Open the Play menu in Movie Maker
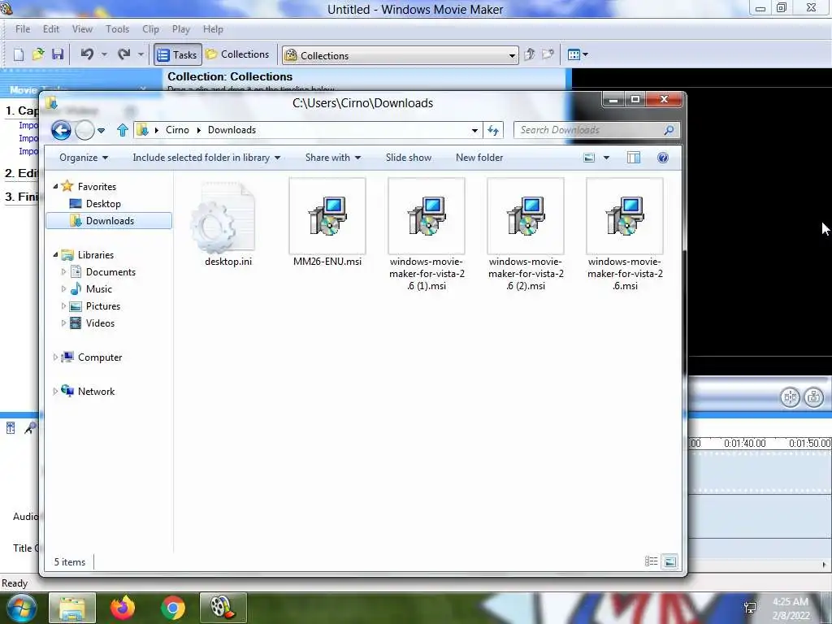The height and width of the screenshot is (624, 832). click(x=181, y=29)
